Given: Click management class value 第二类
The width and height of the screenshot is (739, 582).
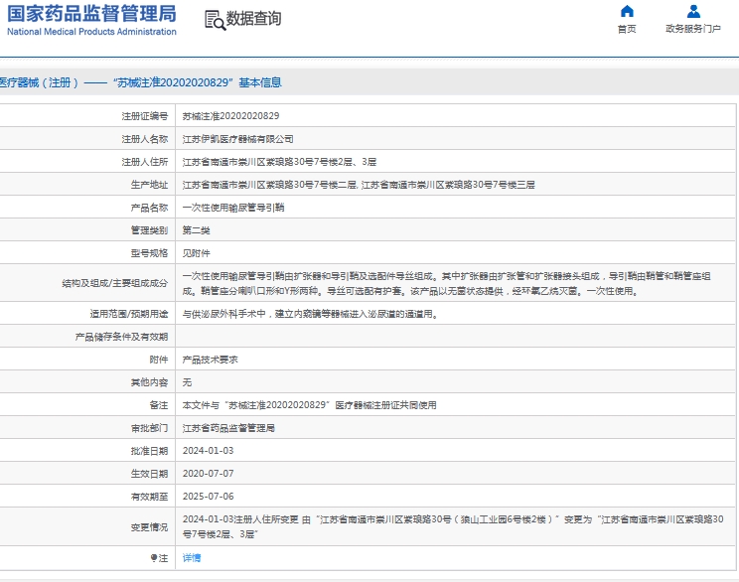Looking at the screenshot, I should (x=197, y=230).
